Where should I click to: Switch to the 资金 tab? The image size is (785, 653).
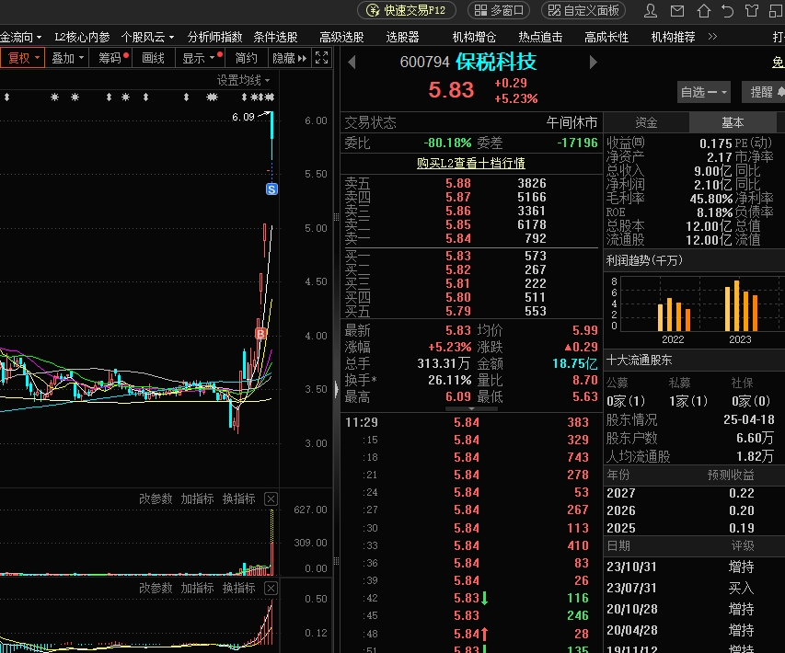coord(646,122)
